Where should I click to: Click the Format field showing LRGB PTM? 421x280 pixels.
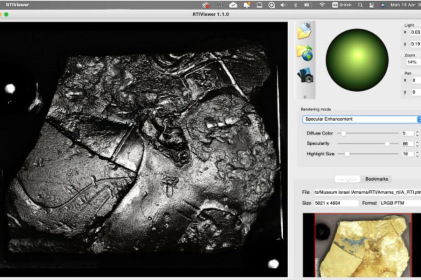point(400,203)
